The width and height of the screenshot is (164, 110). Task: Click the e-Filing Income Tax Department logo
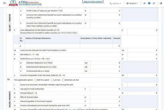tap(25, 3)
